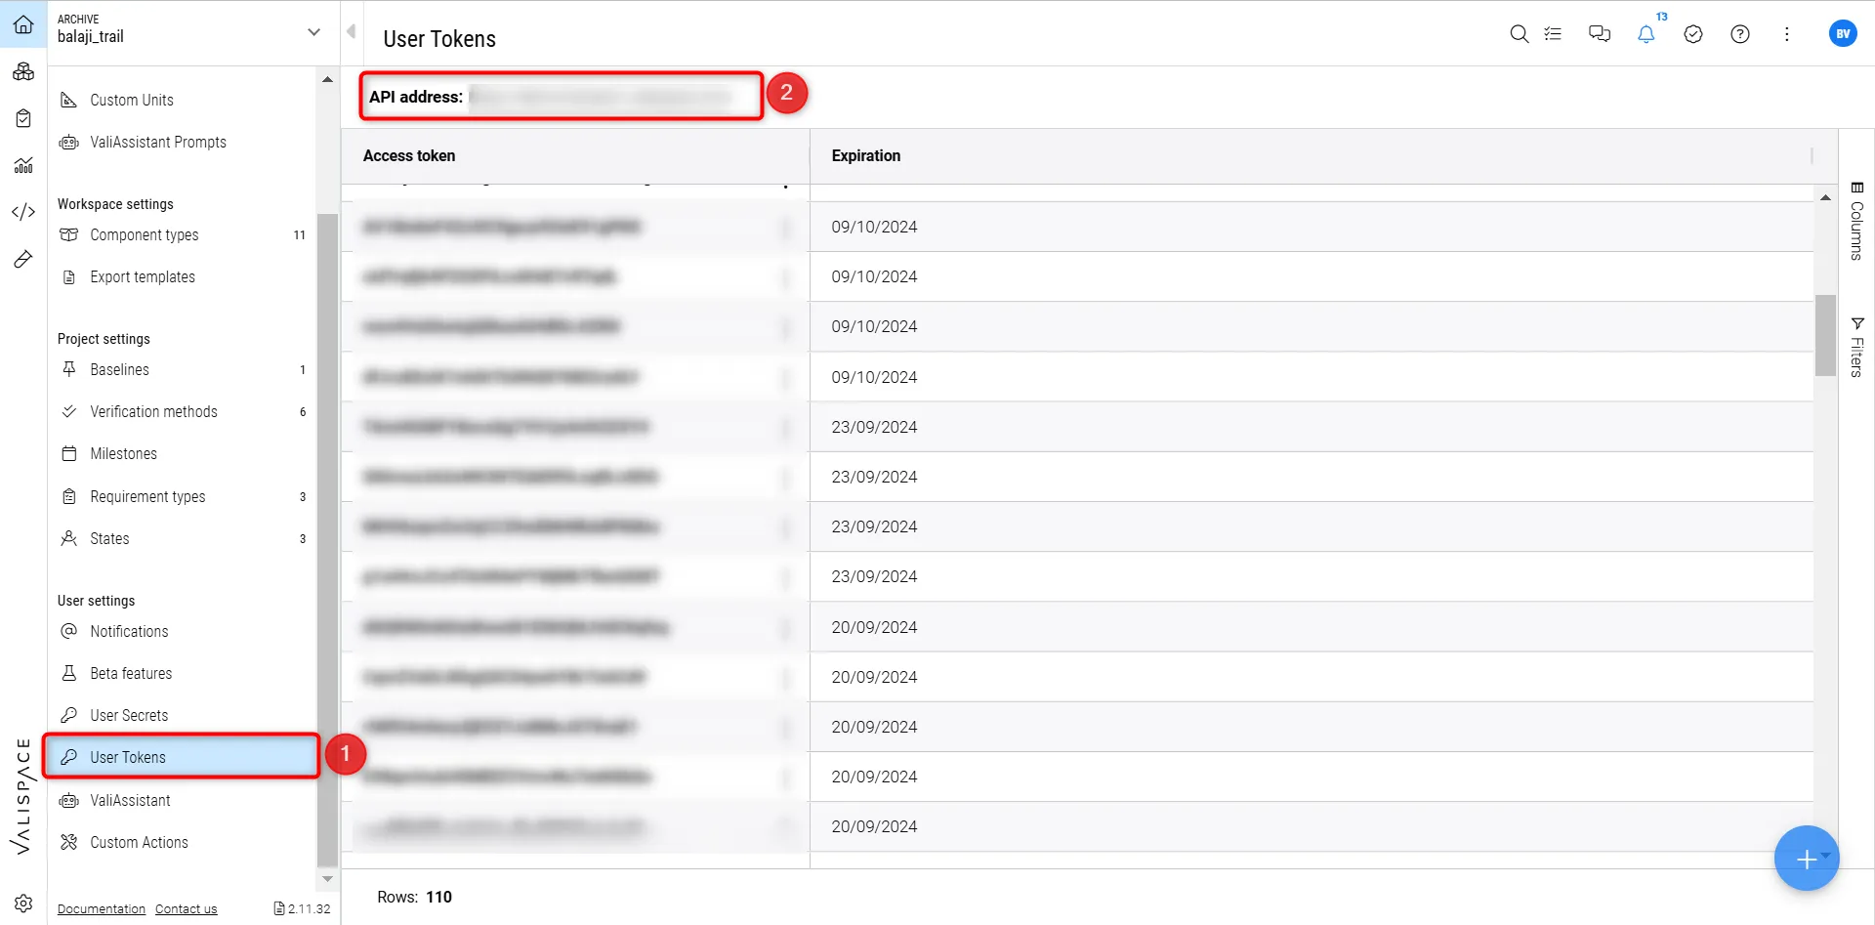Click the Rows 110 count text
Viewport: 1875px width, 925px height.
[415, 898]
